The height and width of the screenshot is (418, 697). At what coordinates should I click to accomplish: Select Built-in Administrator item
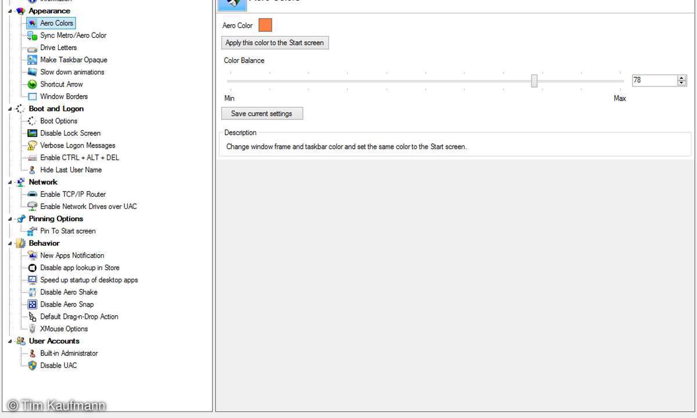69,353
